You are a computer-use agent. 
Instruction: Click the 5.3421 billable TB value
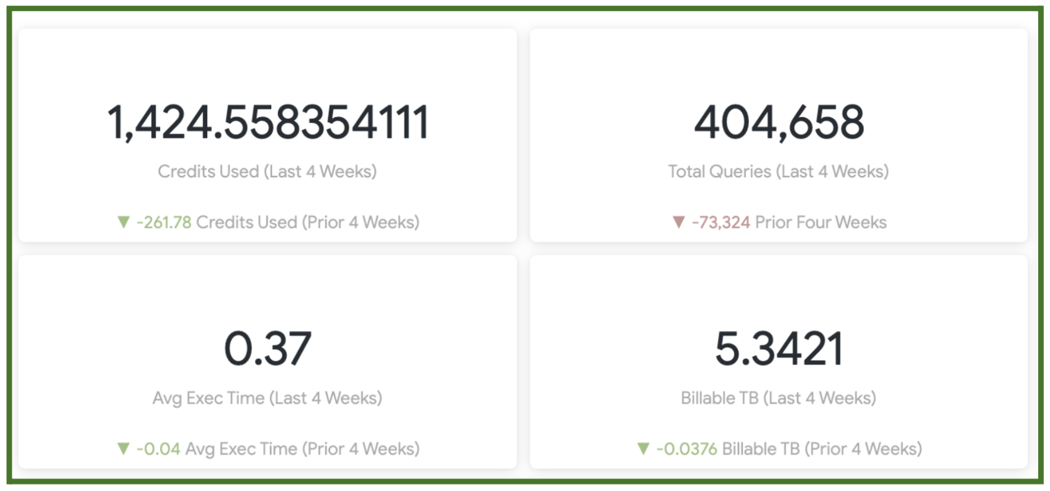(779, 348)
